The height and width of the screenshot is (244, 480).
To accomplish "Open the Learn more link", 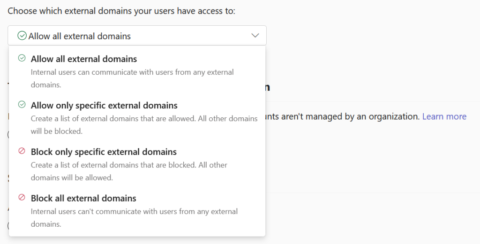I will coord(444,116).
